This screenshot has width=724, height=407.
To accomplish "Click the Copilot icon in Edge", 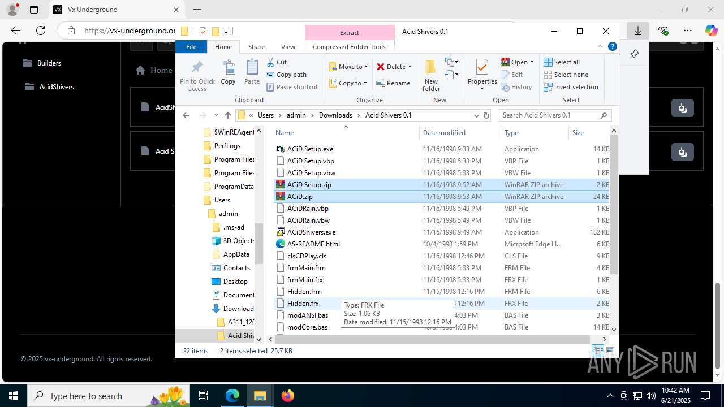I will 711,31.
